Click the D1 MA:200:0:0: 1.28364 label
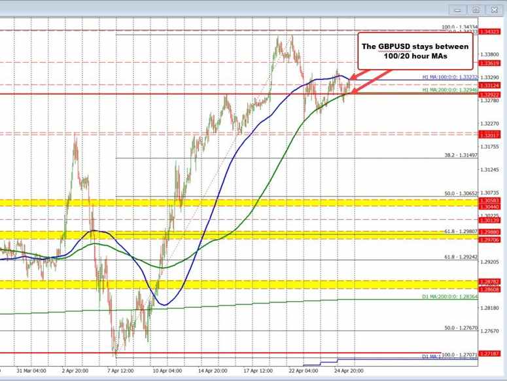This screenshot has height=381, width=507. (x=450, y=297)
